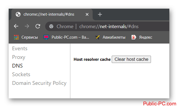Close the net-internals tab

coord(87,14)
